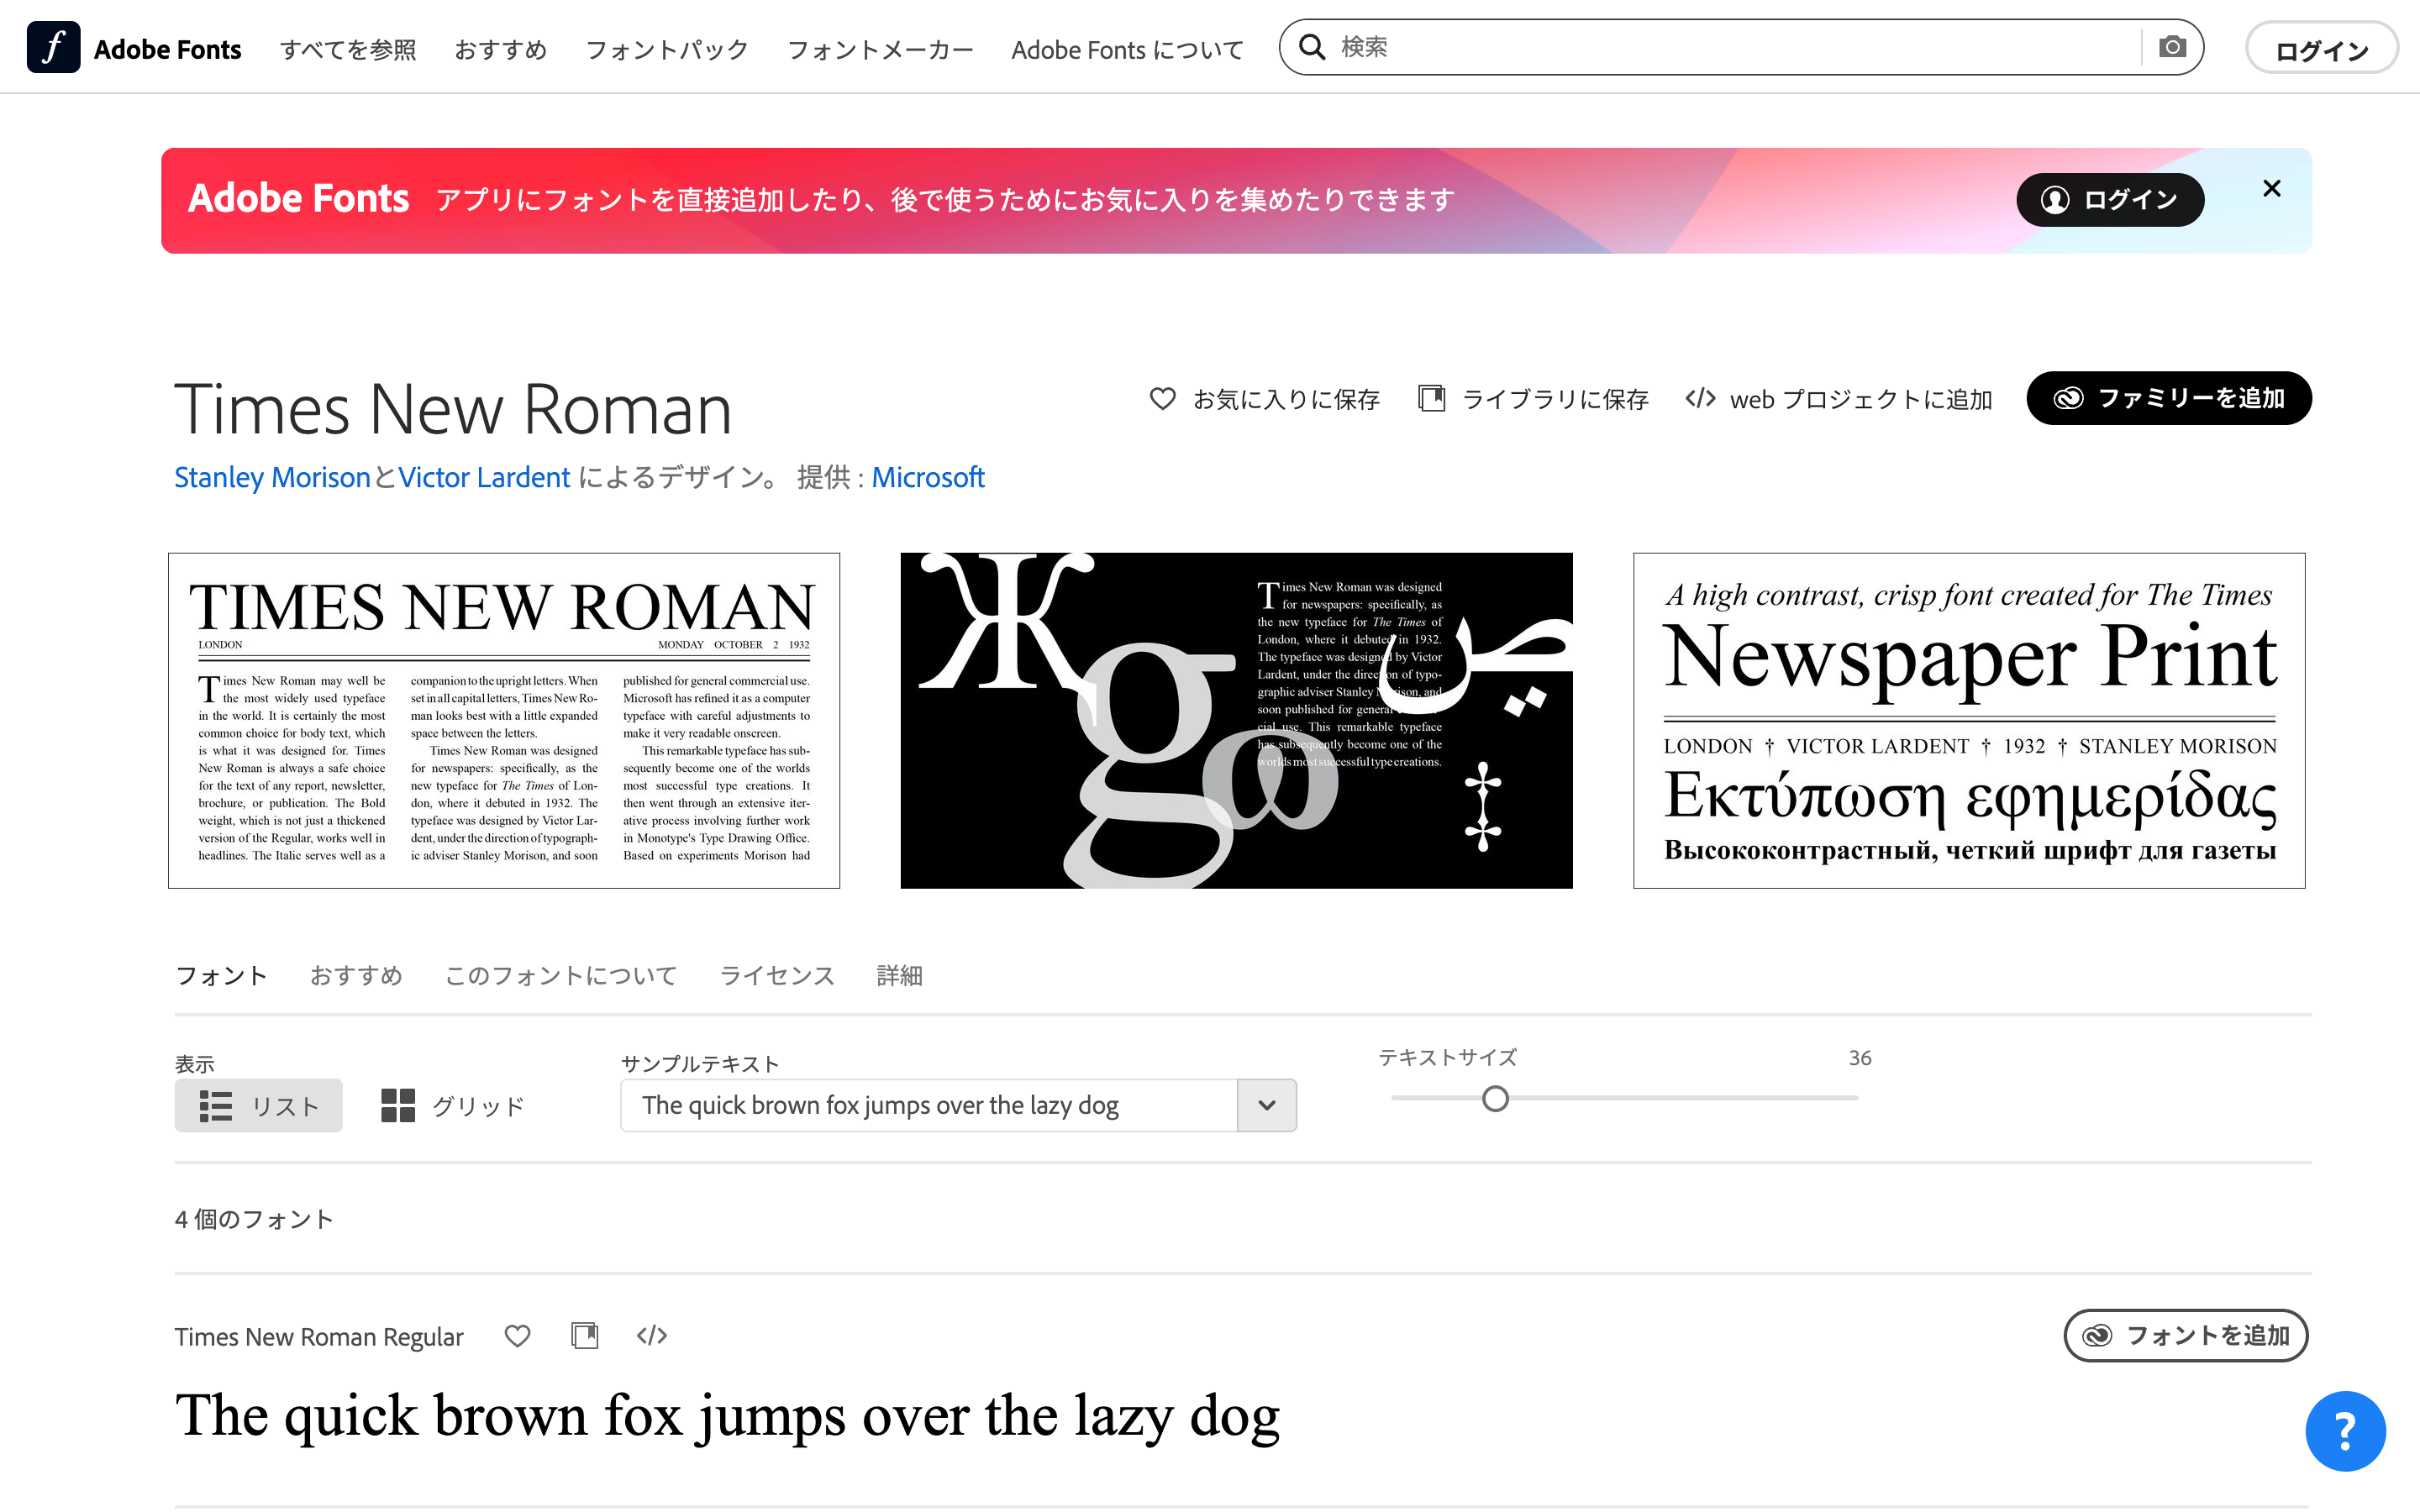This screenshot has width=2420, height=1512.
Task: Click the ファミリーを追加 button
Action: 2169,398
